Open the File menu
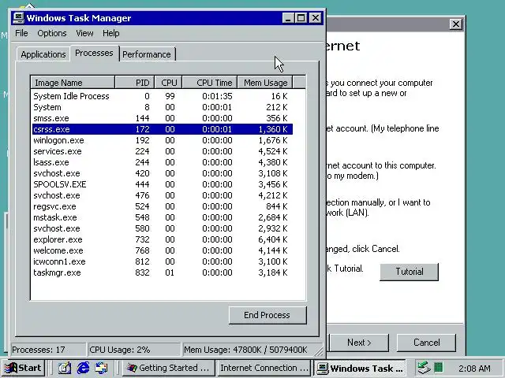Viewport: 505px width, 378px height. 21,33
